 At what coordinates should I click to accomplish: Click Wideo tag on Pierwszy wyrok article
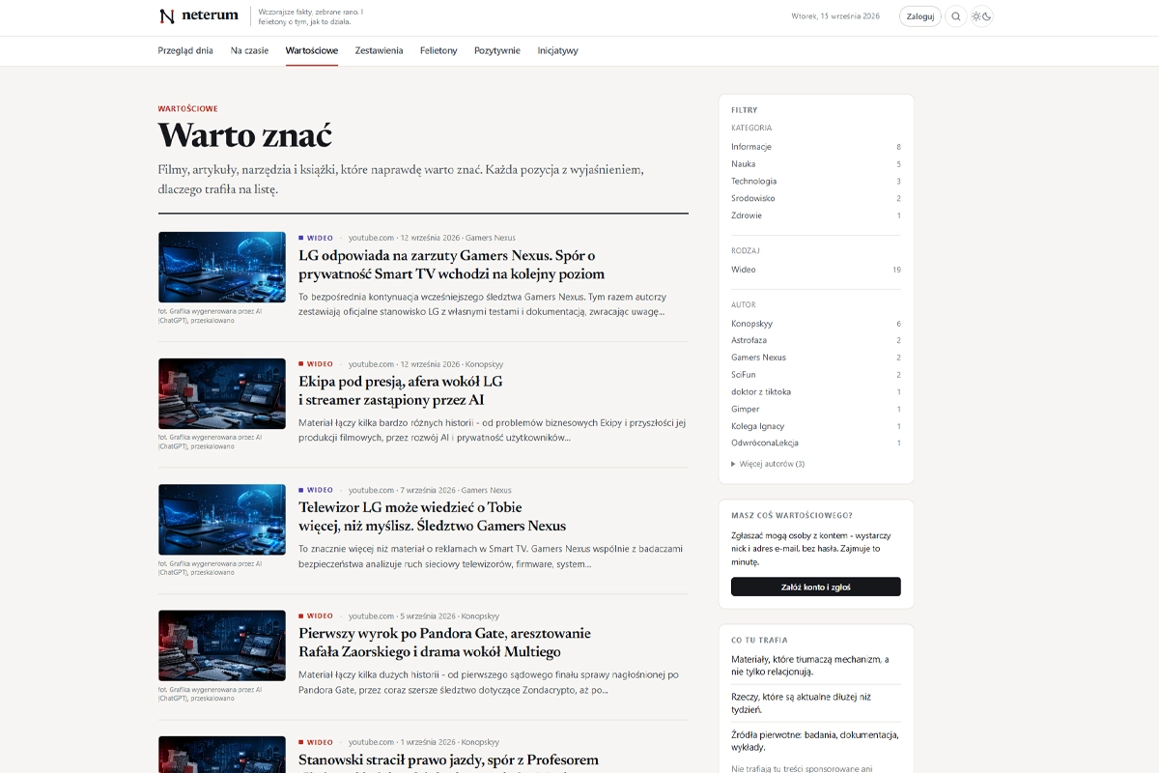pos(316,616)
